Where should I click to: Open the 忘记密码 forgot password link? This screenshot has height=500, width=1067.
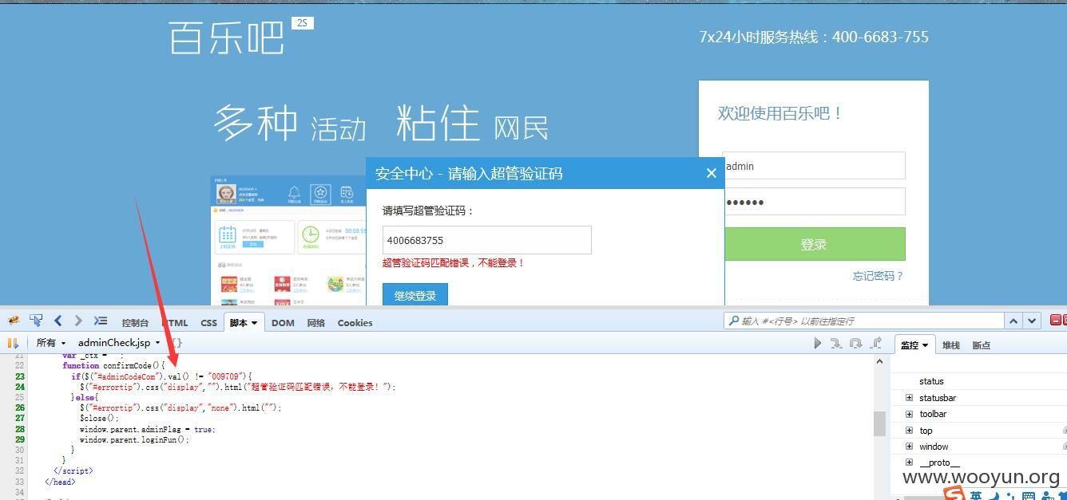tap(878, 276)
